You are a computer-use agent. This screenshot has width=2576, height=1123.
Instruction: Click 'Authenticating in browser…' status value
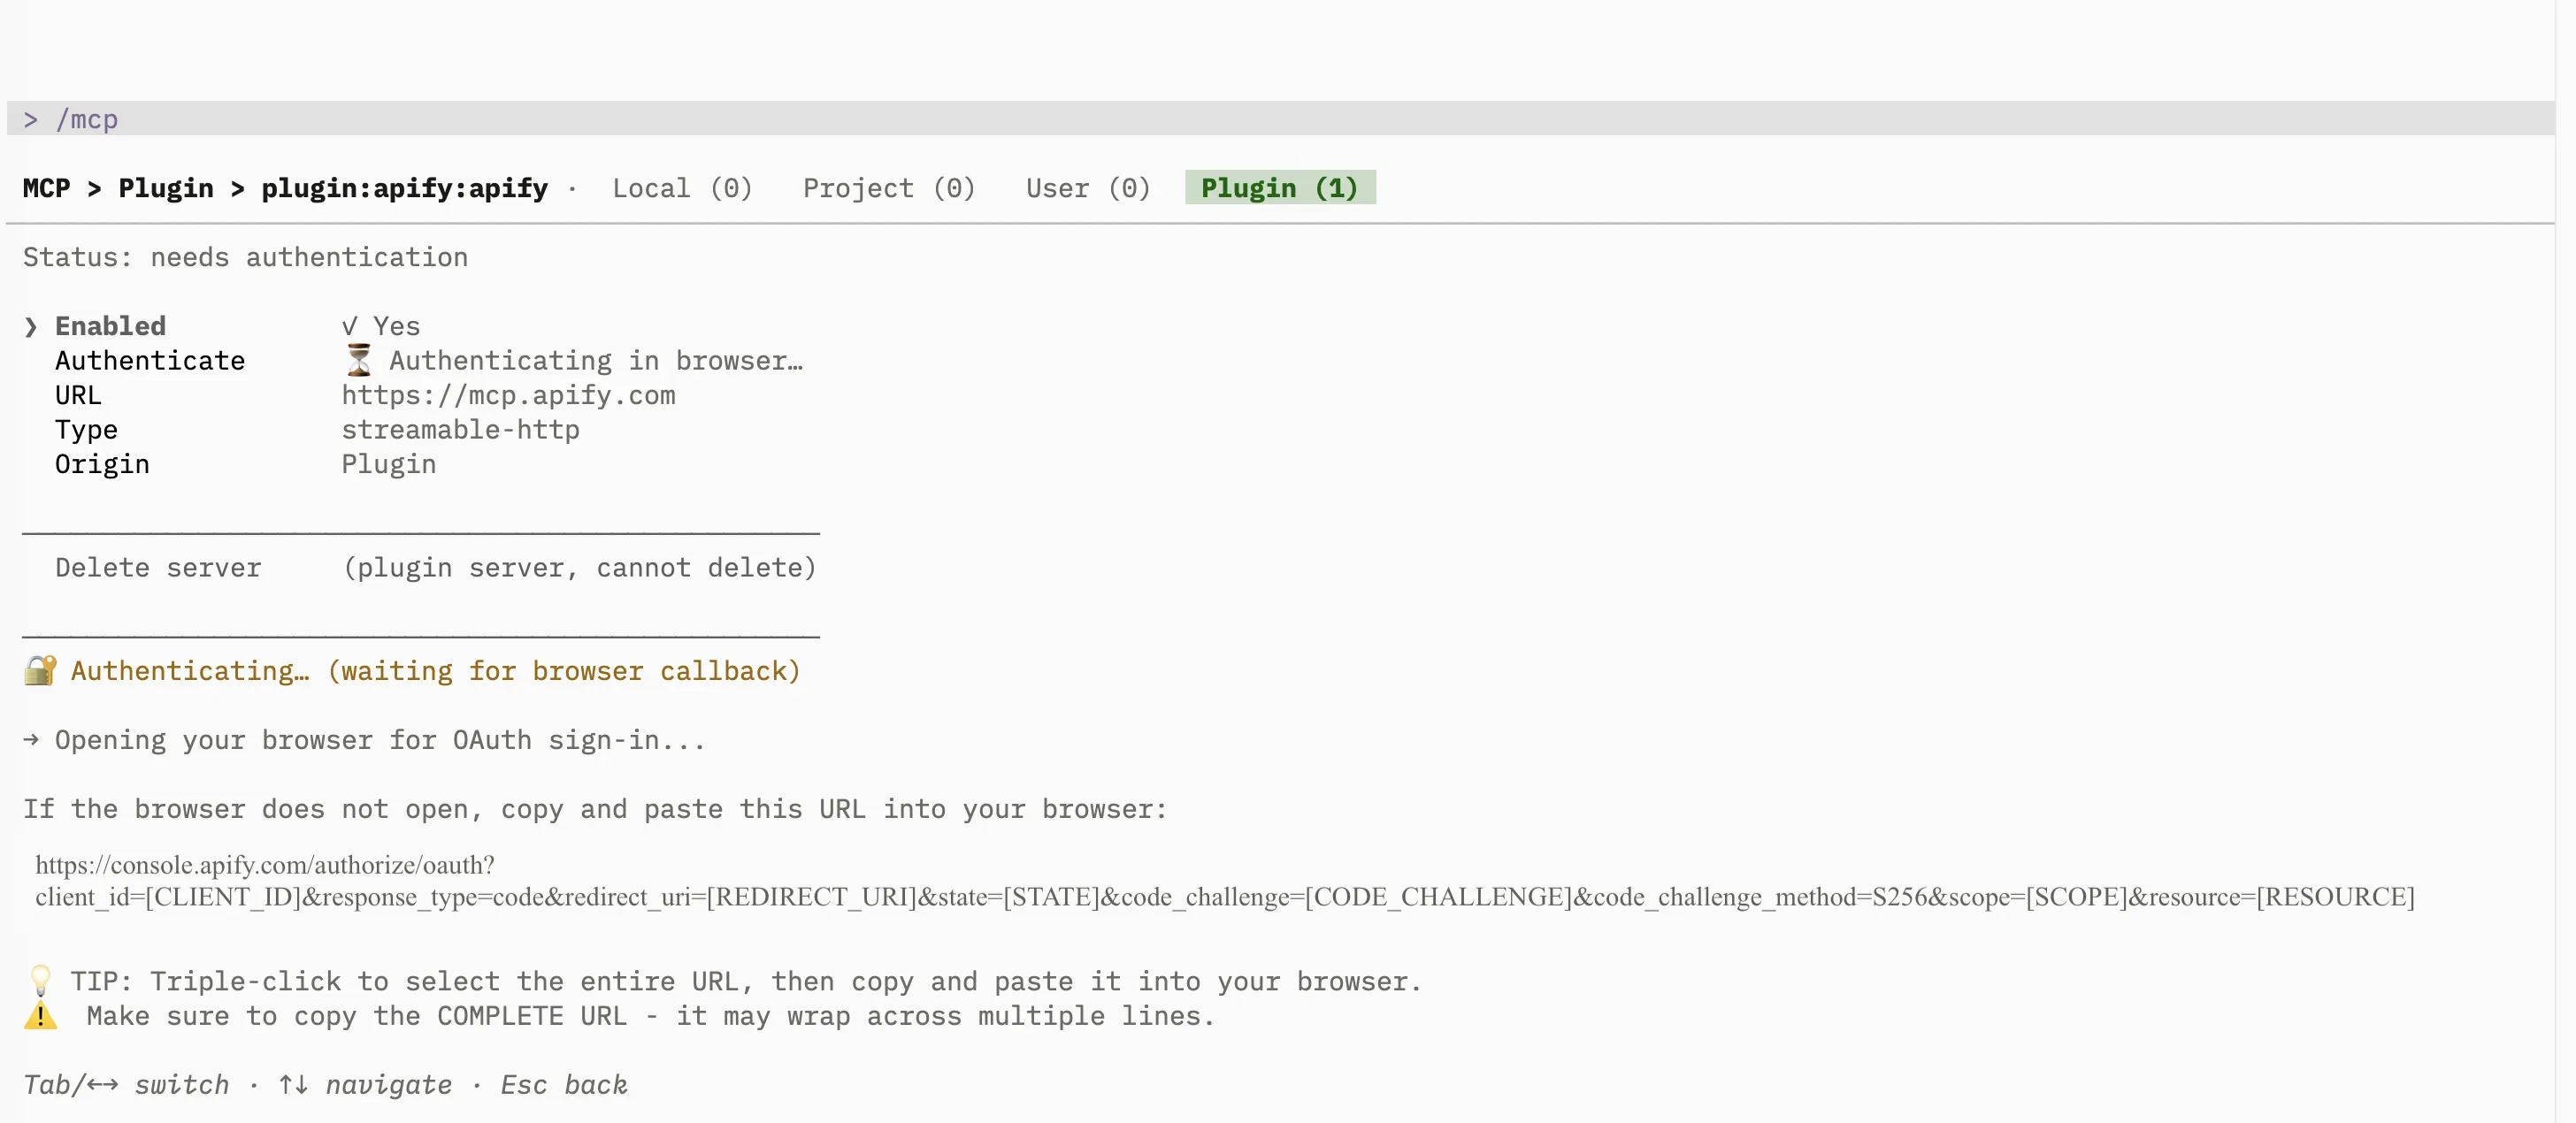[x=595, y=360]
